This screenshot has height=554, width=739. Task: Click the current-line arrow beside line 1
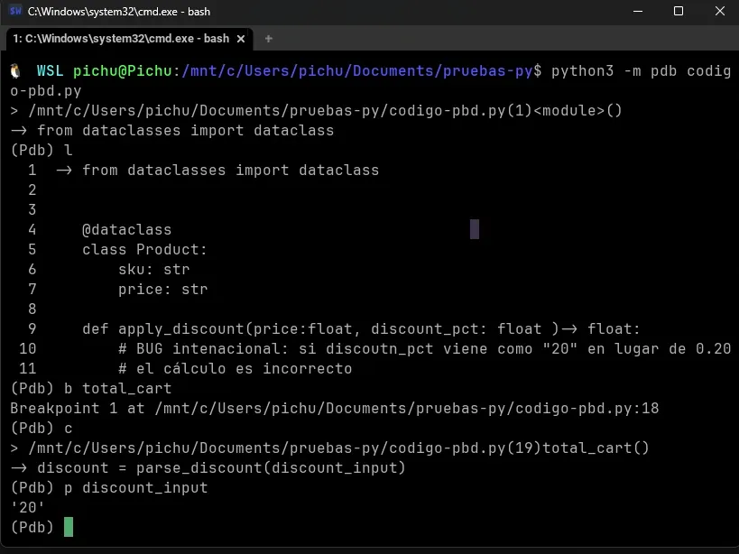point(63,170)
